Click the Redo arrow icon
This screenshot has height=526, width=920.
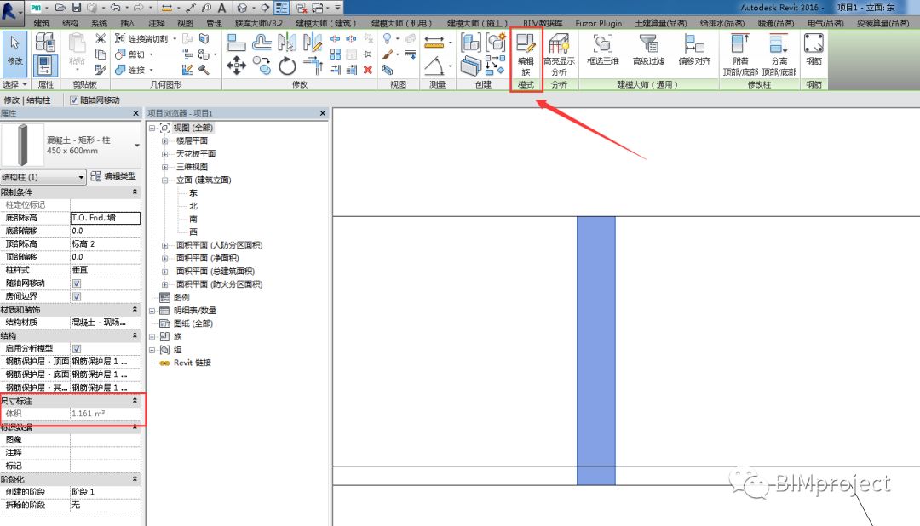(x=139, y=8)
